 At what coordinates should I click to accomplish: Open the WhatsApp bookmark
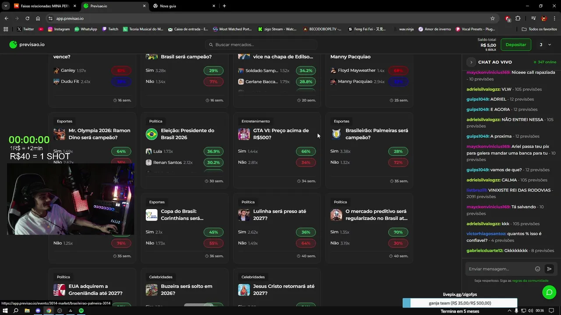click(x=85, y=29)
